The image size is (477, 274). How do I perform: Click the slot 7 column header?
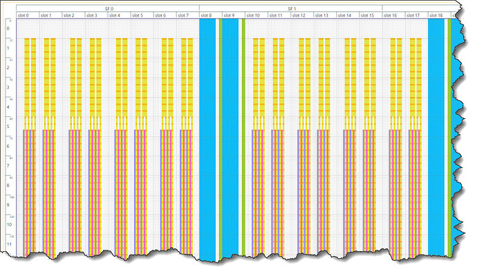[188, 15]
